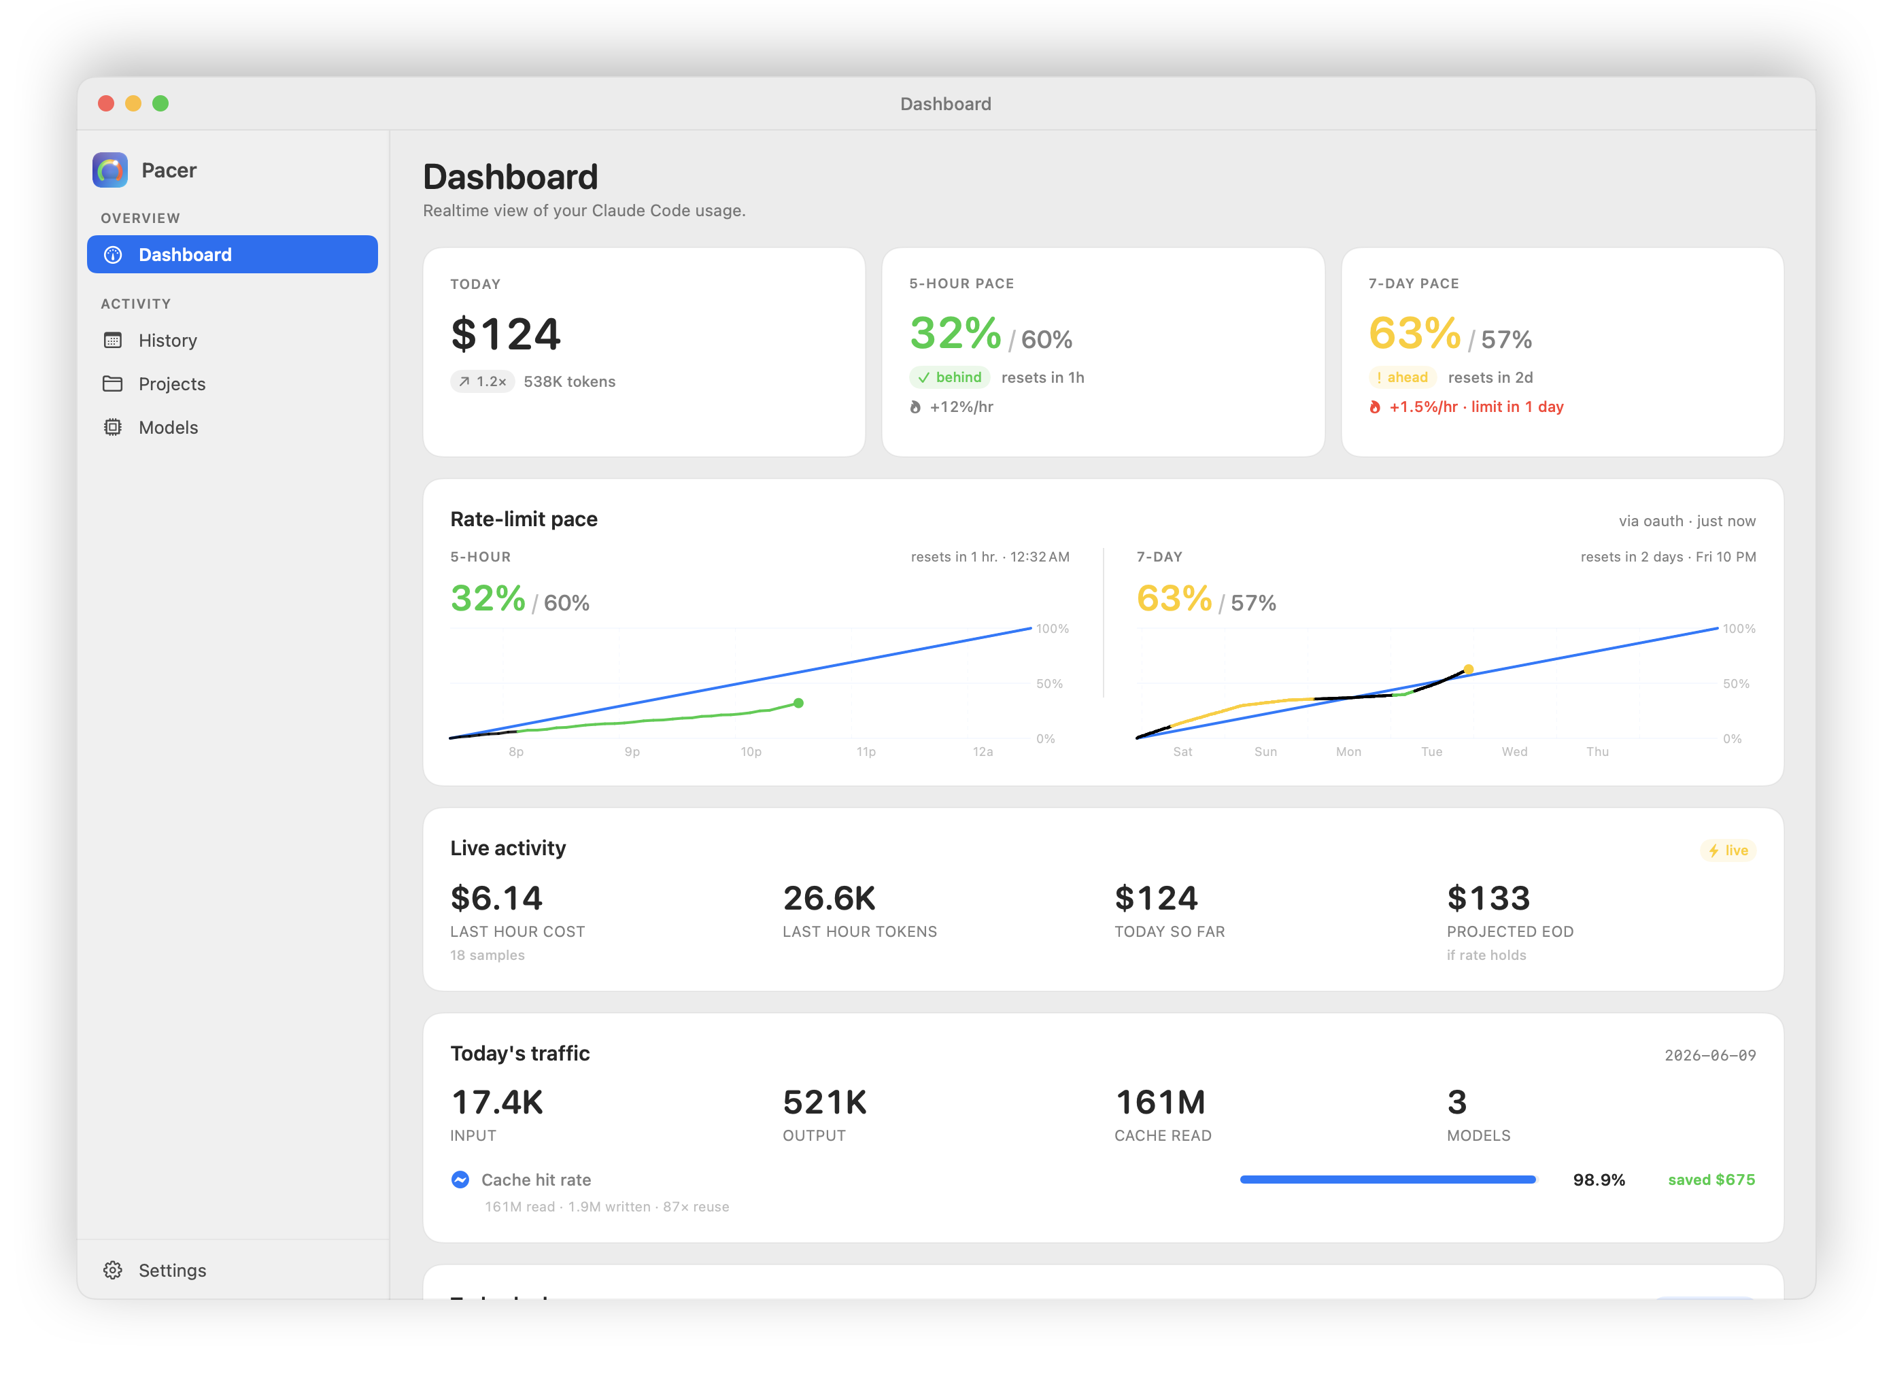Click the Projects folder icon
The image size is (1893, 1376).
pyautogui.click(x=113, y=384)
